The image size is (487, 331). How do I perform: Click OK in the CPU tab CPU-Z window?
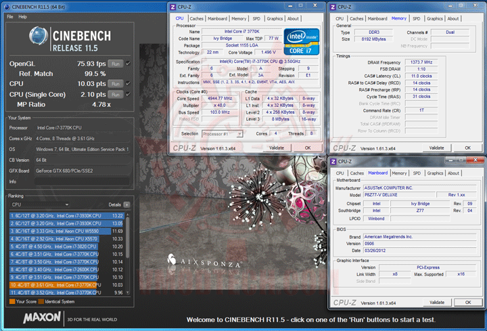point(308,148)
